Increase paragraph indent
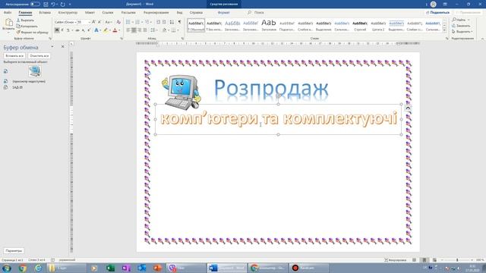 [164, 22]
